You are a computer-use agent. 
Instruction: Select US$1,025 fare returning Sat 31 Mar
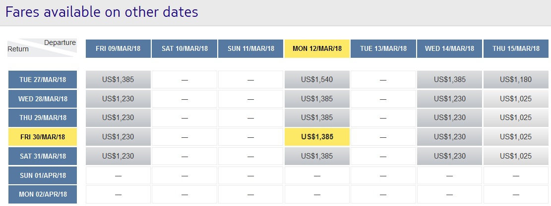pyautogui.click(x=516, y=156)
